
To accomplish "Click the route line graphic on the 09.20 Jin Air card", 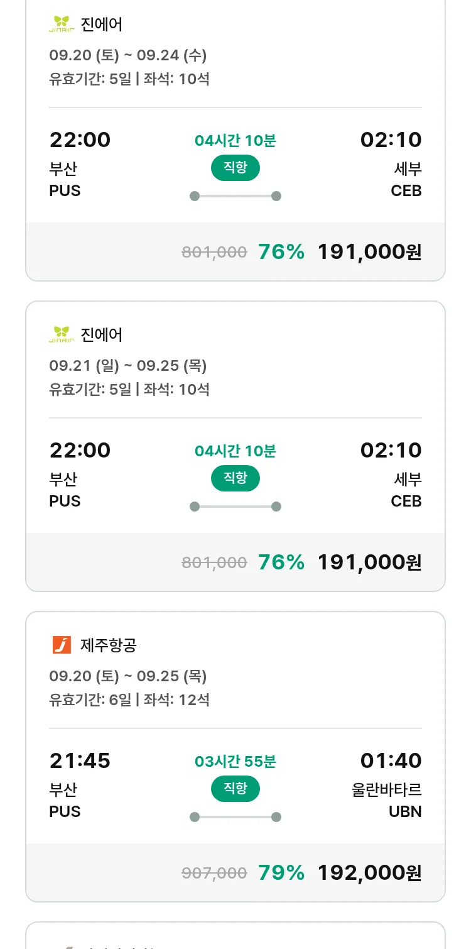I will [235, 196].
